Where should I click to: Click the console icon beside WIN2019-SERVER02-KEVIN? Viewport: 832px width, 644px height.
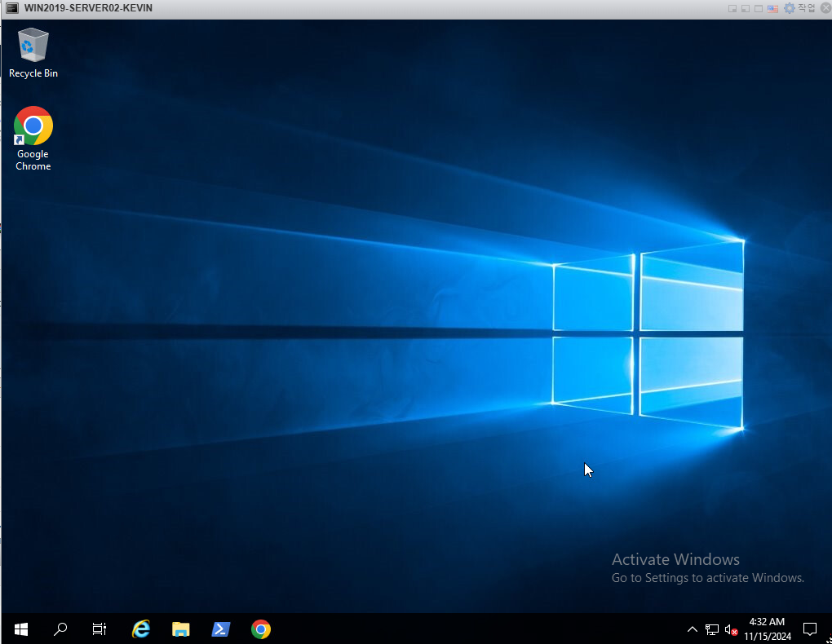pyautogui.click(x=11, y=8)
